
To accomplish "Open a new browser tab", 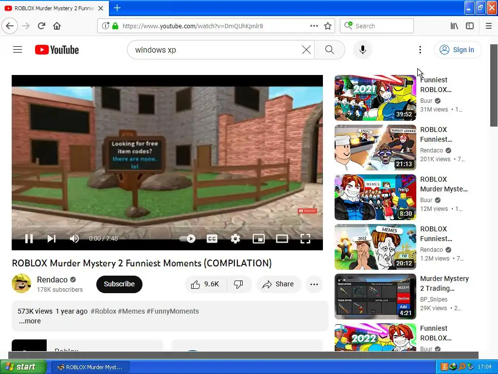I will coord(117,8).
